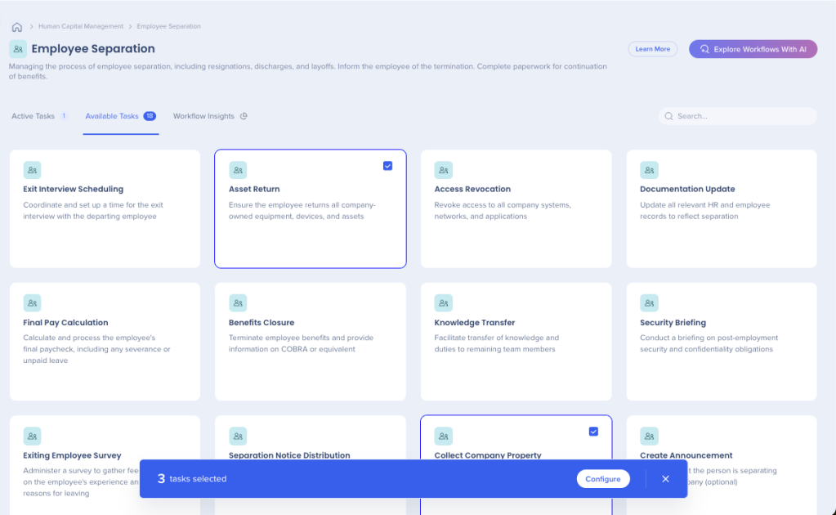Click the Learn More button
The height and width of the screenshot is (515, 836).
[652, 49]
